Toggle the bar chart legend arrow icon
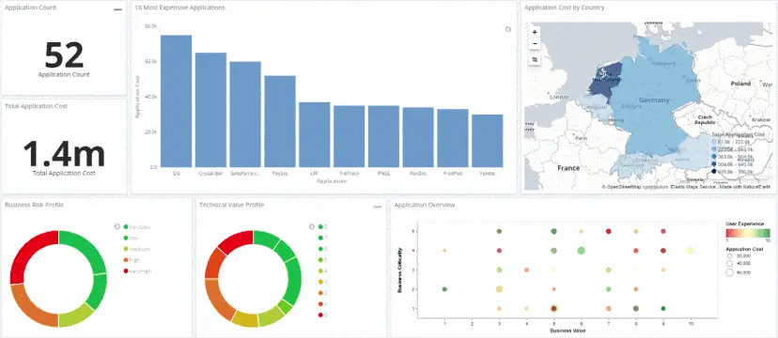 point(508,29)
